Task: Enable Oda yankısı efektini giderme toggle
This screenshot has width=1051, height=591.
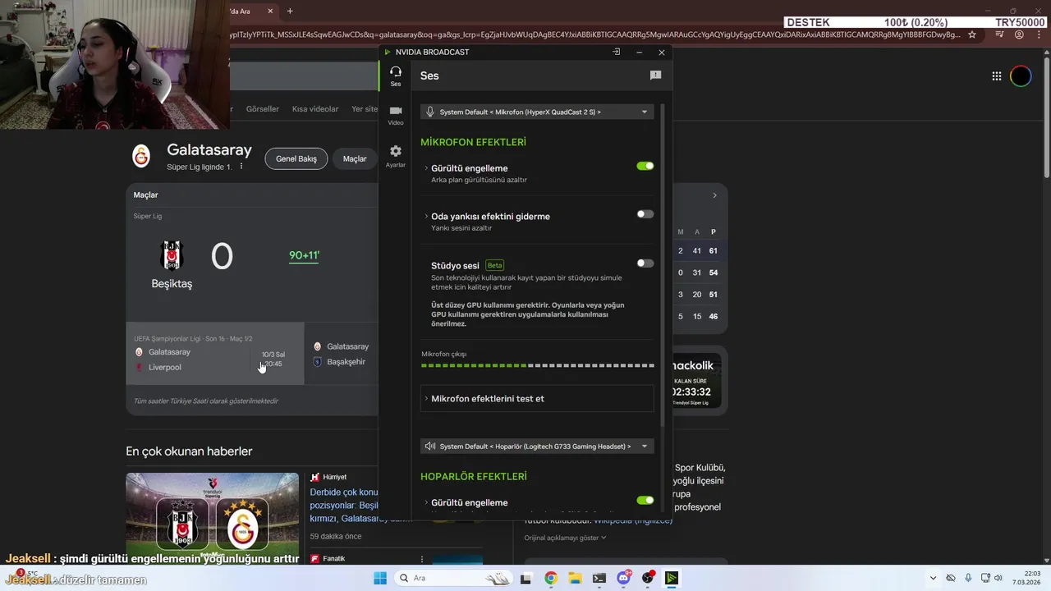Action: pyautogui.click(x=645, y=214)
